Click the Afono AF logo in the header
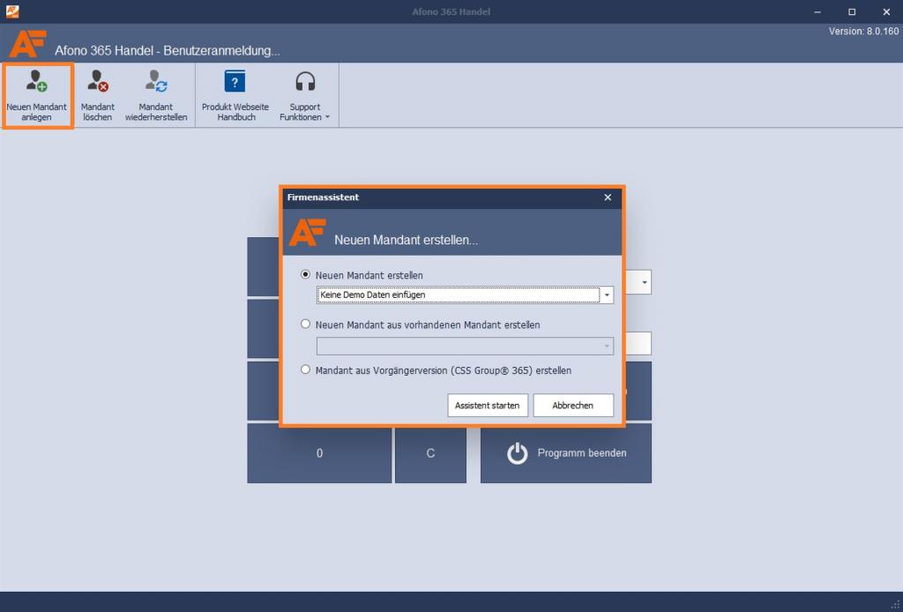903x612 pixels. click(x=27, y=44)
